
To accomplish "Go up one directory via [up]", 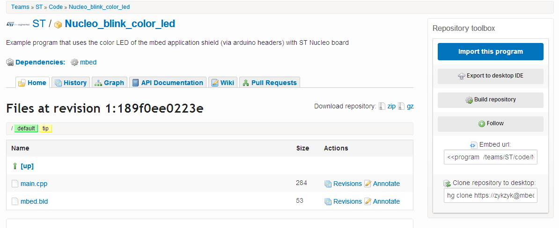I will 27,166.
